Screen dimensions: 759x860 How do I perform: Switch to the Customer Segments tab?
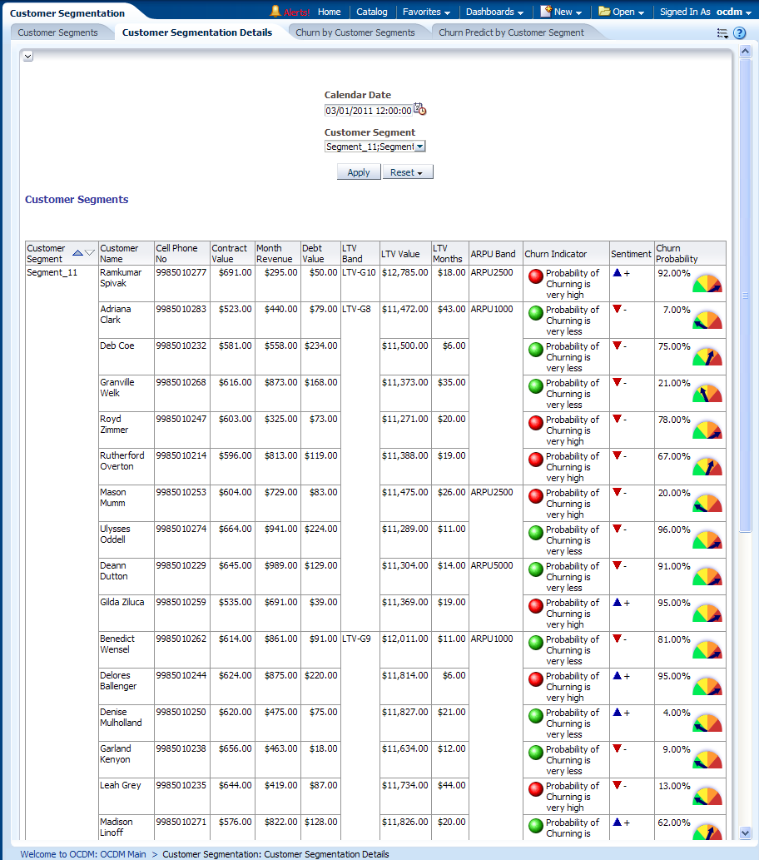(57, 32)
